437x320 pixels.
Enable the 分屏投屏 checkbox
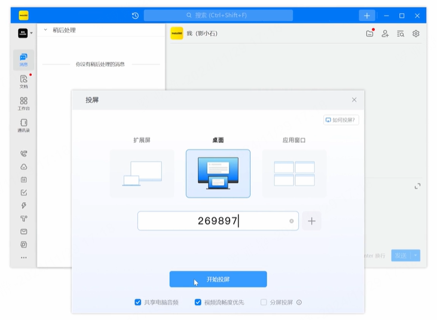(x=264, y=303)
